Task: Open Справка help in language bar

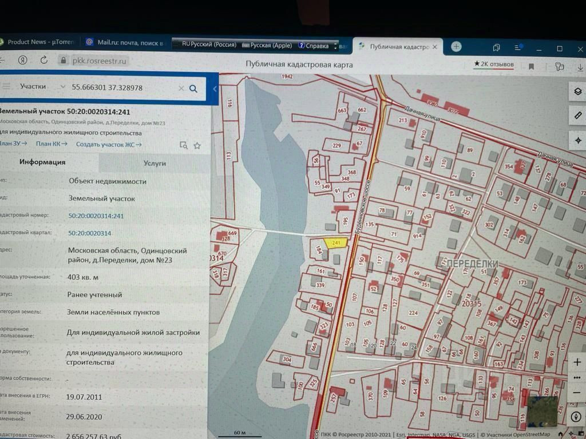Action: click(314, 46)
